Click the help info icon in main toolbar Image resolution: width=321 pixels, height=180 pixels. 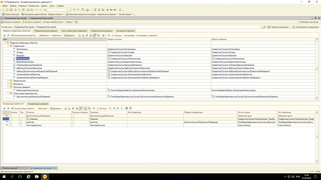(87, 10)
